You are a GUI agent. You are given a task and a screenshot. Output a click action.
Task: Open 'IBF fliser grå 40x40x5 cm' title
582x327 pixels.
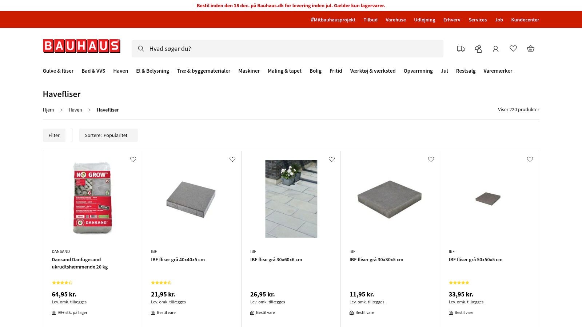point(178,259)
